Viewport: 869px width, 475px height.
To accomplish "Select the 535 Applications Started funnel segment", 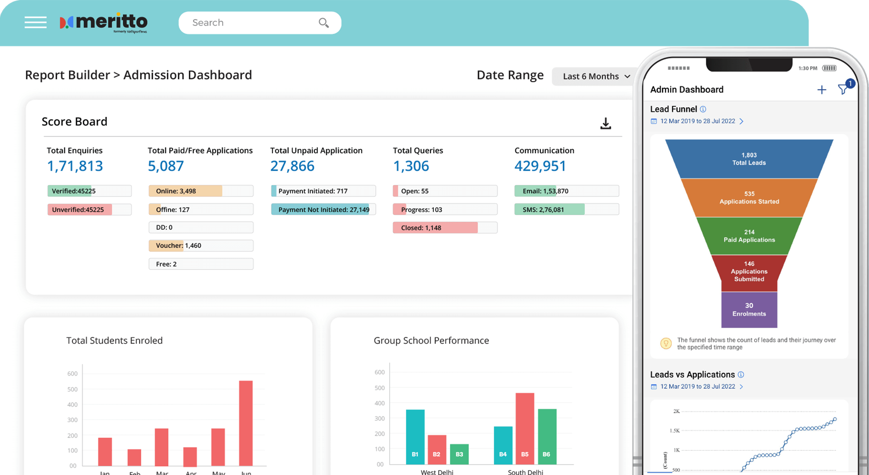I will coord(749,198).
